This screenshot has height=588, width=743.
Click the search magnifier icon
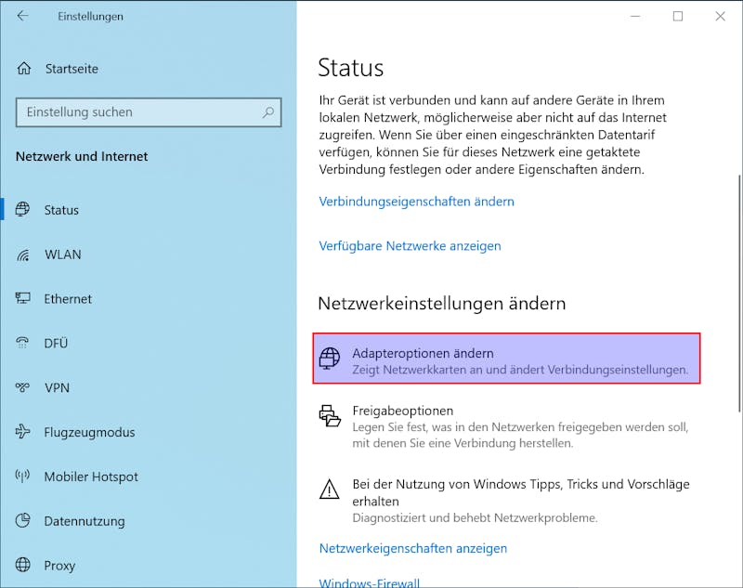(268, 112)
